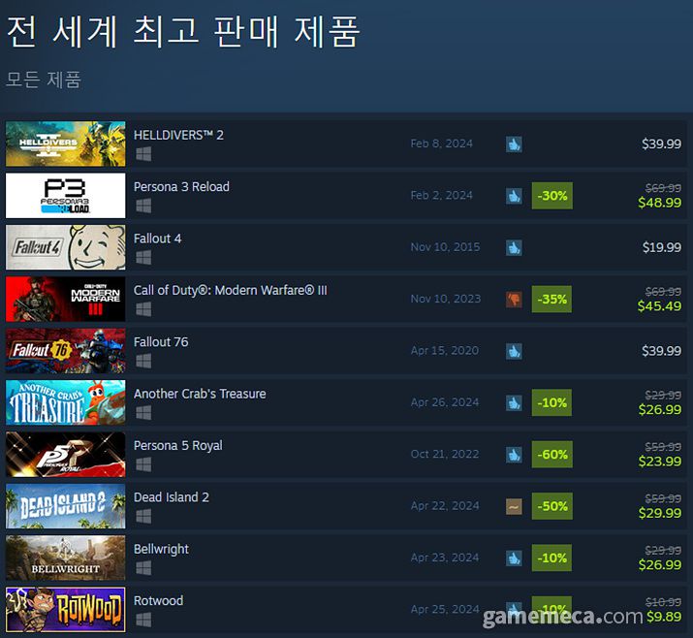Click the $26.99 price for Bellwright
The height and width of the screenshot is (638, 693).
[x=660, y=564]
